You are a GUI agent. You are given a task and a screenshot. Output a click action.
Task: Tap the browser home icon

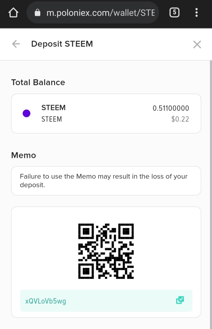click(14, 13)
